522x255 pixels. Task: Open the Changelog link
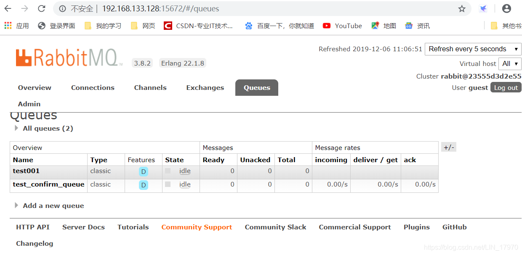tap(35, 244)
